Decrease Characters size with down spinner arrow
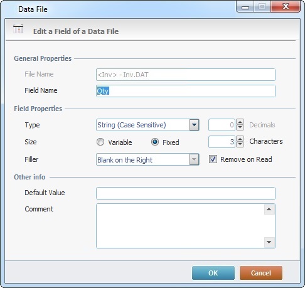Screen dimensions: 305x288 click(x=240, y=144)
